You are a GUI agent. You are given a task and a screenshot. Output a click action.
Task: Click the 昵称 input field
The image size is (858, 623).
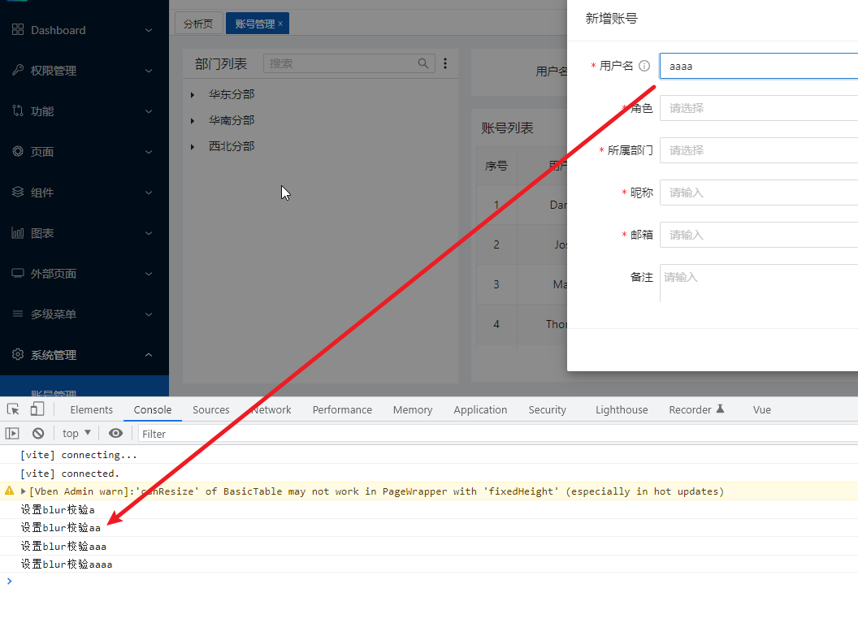pos(758,192)
